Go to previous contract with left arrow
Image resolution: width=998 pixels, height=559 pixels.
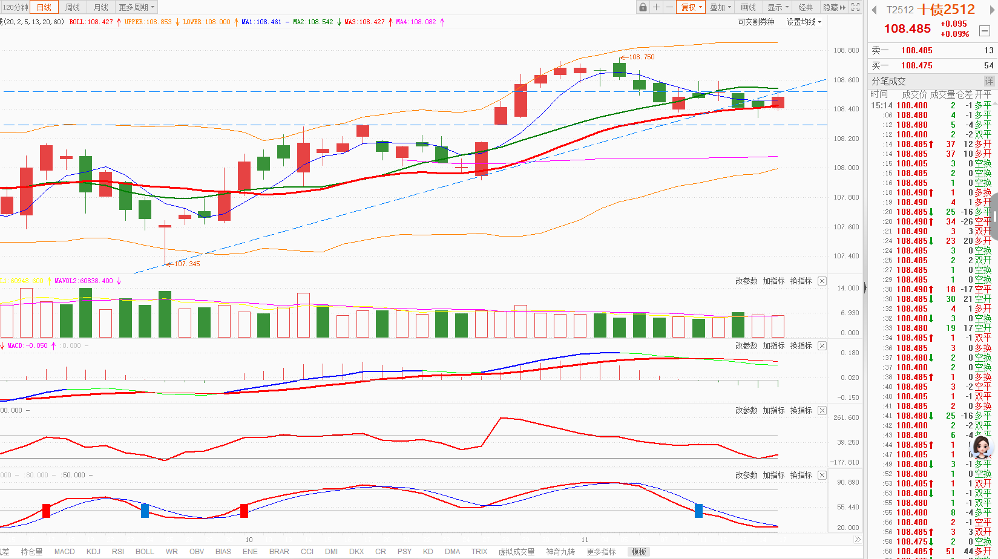point(874,10)
